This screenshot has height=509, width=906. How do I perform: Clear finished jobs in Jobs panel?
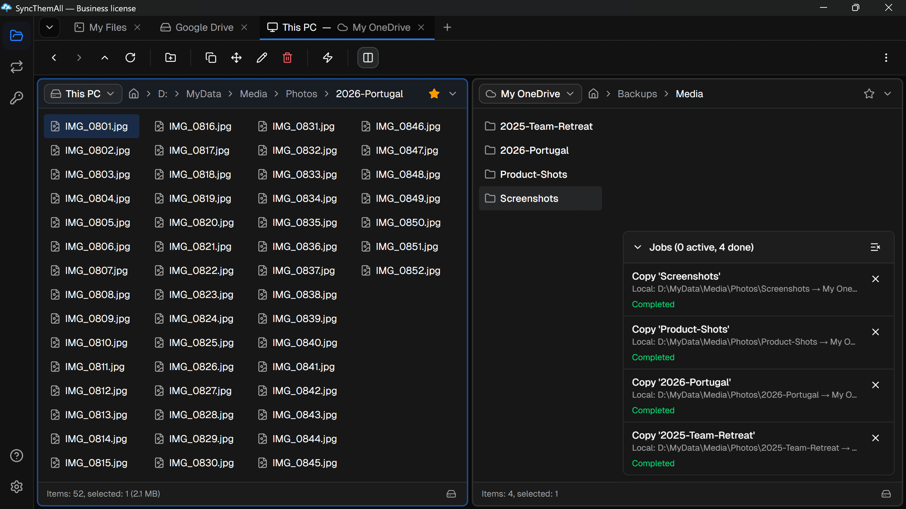click(x=876, y=247)
